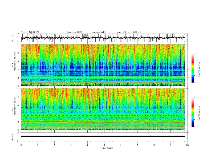The image size is (211, 163).
Task: Click time axis tick label "10" at right end
Action: coord(187,145)
